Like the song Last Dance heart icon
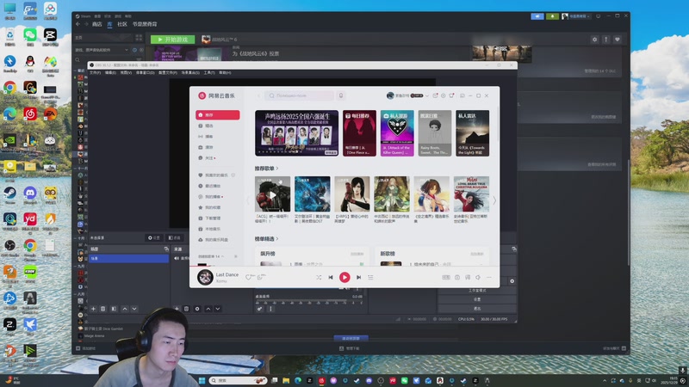689x387 pixels. coord(249,277)
